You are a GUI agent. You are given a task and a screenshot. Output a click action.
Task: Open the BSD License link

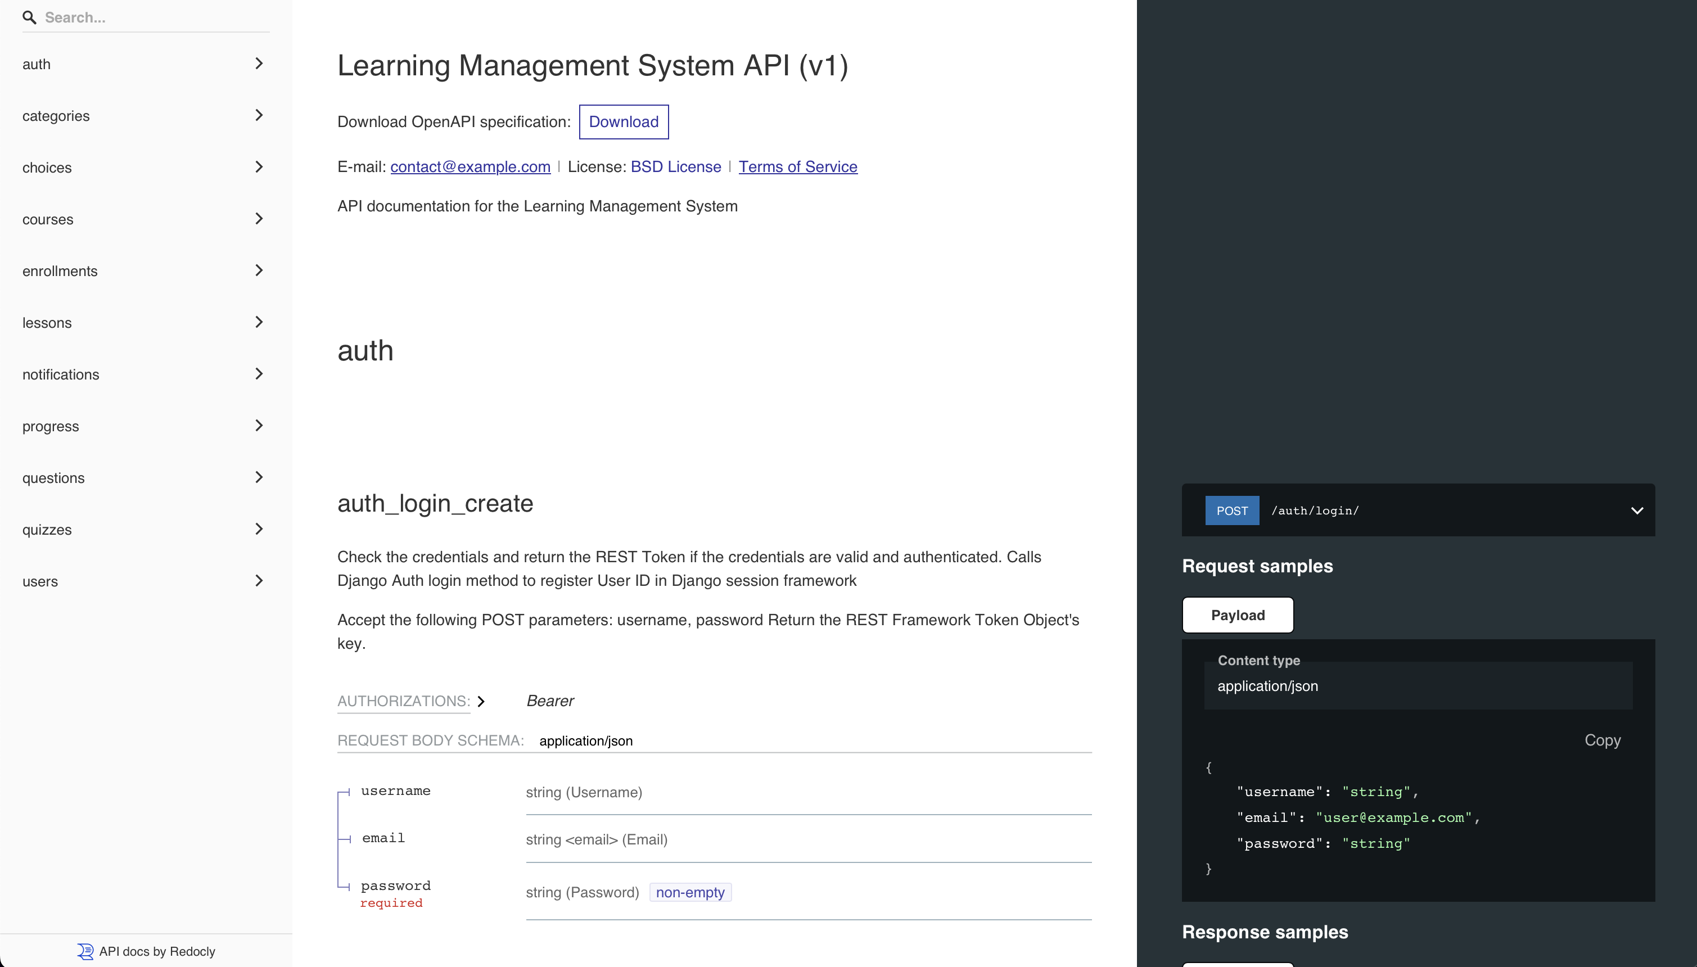tap(675, 167)
